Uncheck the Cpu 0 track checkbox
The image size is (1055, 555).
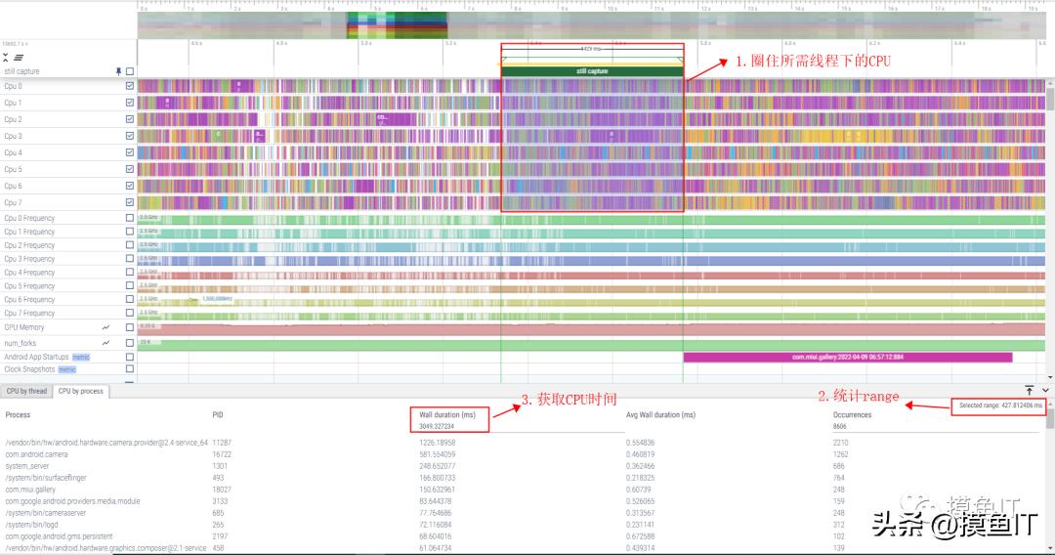click(129, 86)
